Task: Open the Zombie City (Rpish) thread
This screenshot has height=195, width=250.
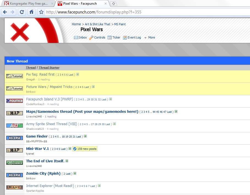Action: pos(43,173)
